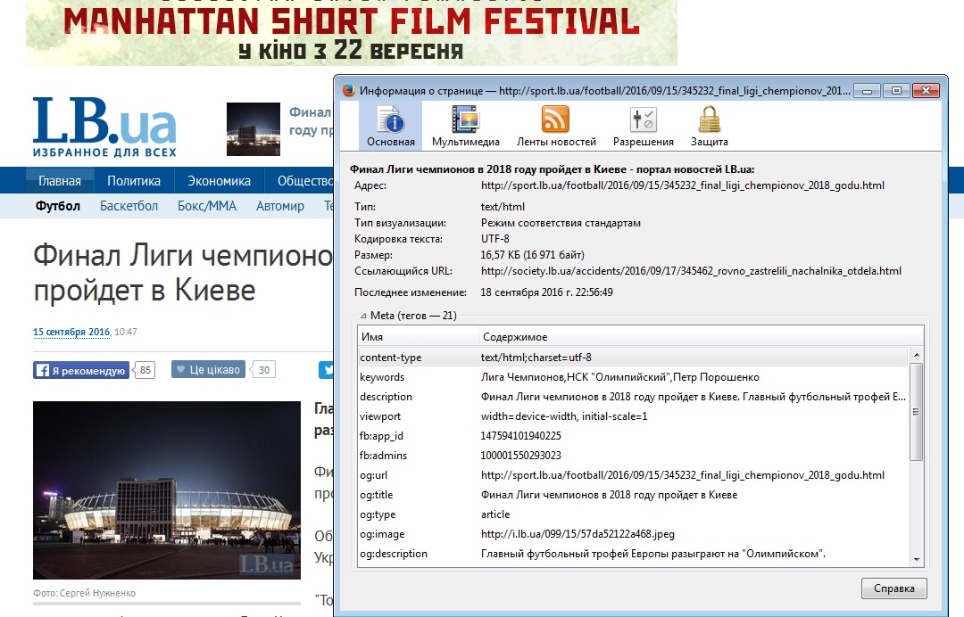
Task: Sort meta table by Имя column
Action: [x=417, y=337]
